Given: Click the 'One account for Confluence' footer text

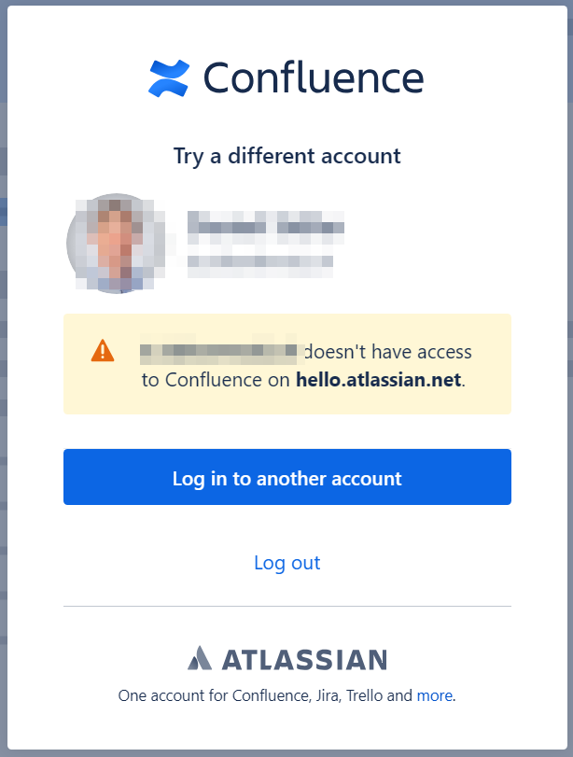Looking at the screenshot, I should tap(265, 695).
